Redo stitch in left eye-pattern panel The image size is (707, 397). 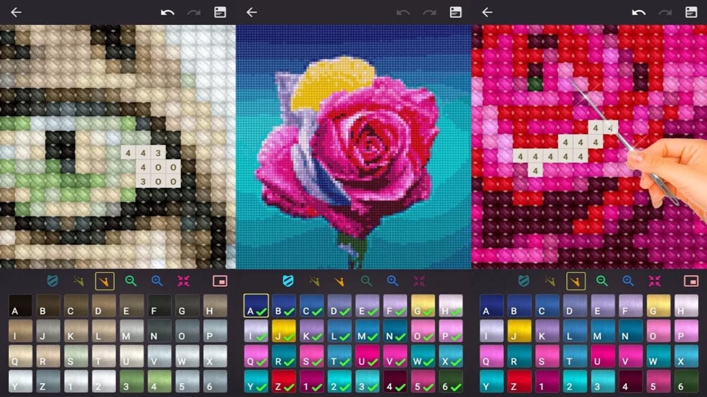point(194,12)
